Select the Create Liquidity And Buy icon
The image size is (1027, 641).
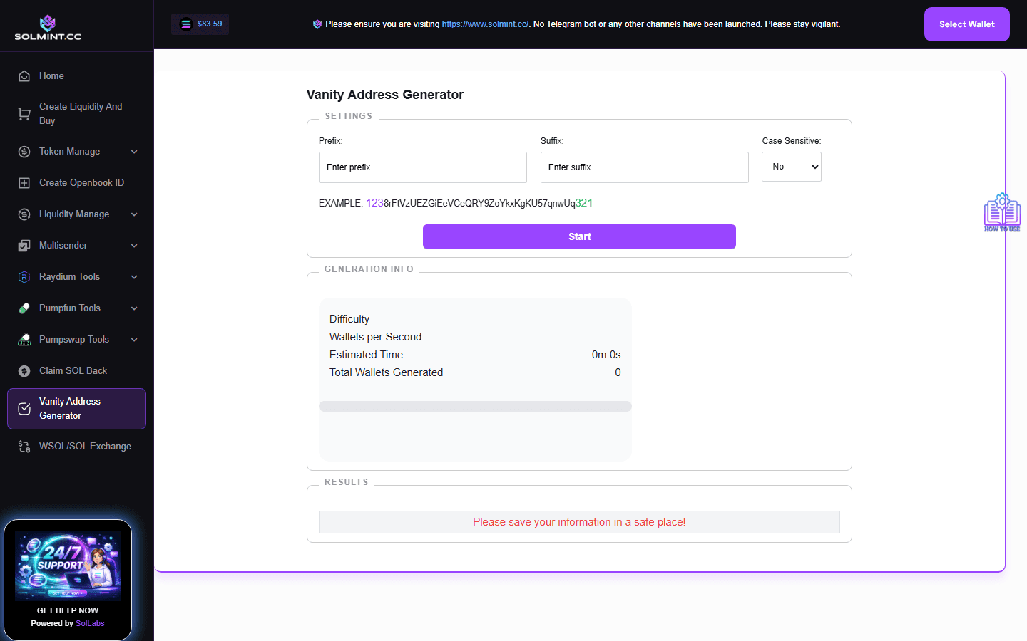click(x=24, y=113)
